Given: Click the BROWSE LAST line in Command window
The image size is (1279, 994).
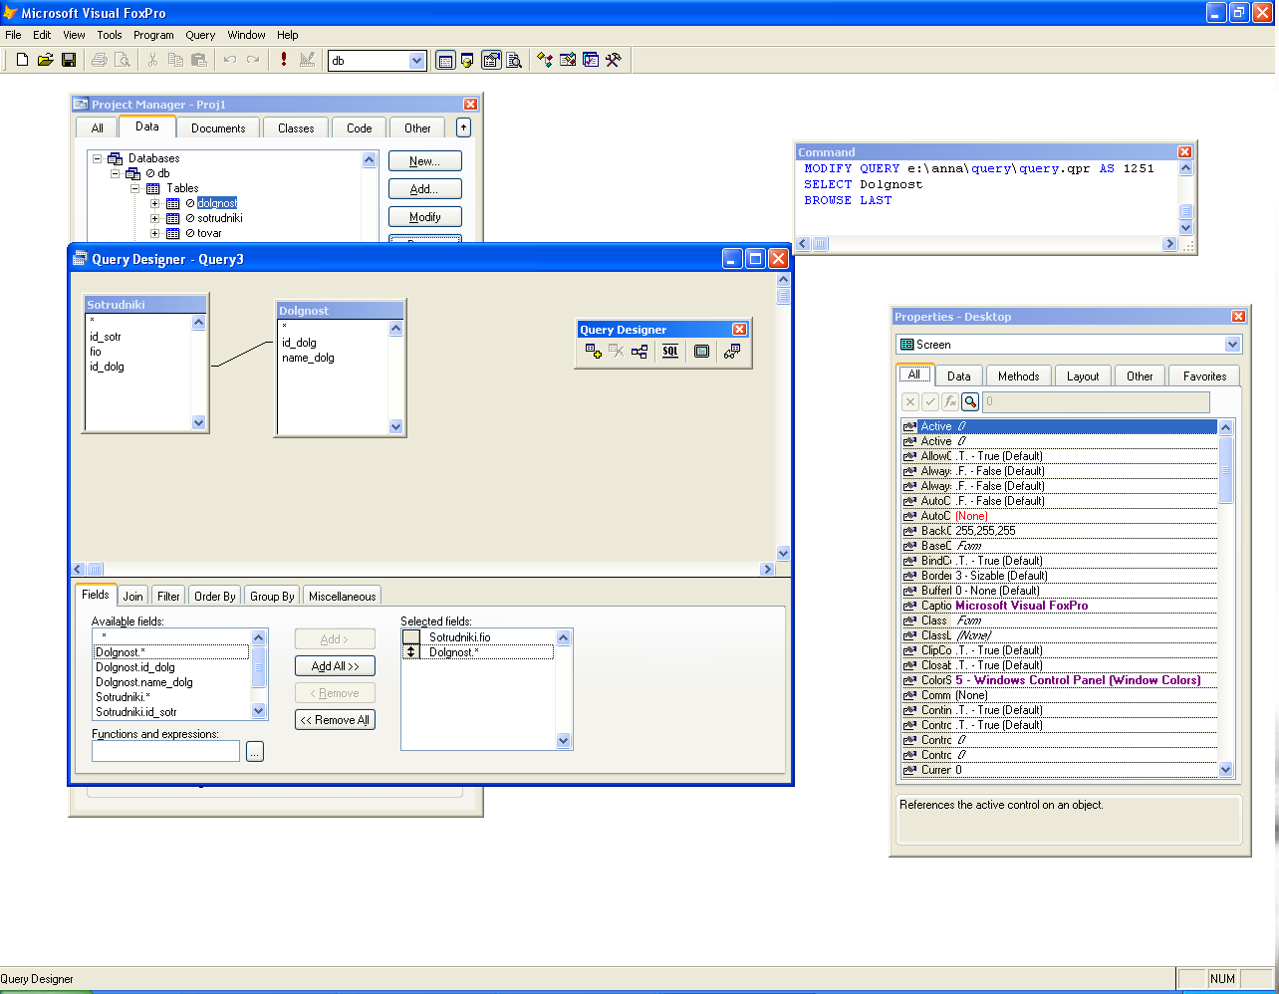Looking at the screenshot, I should pyautogui.click(x=848, y=200).
